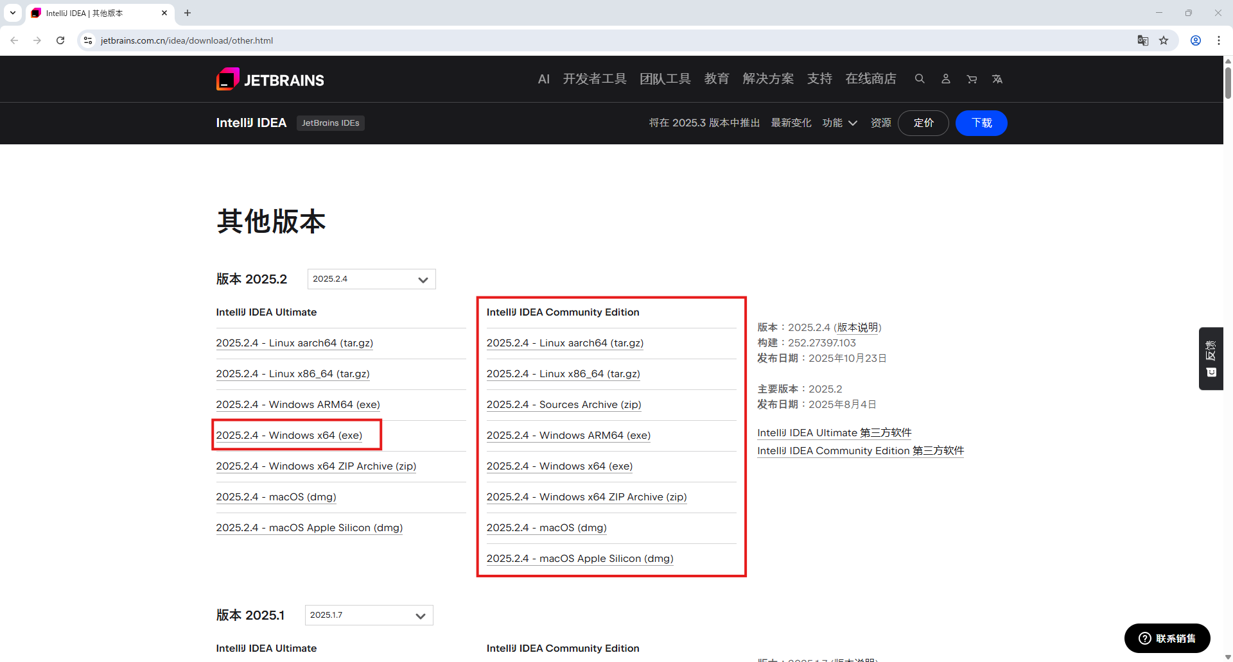This screenshot has width=1233, height=662.
Task: Click the 版本 2025.1 section heading
Action: point(250,615)
